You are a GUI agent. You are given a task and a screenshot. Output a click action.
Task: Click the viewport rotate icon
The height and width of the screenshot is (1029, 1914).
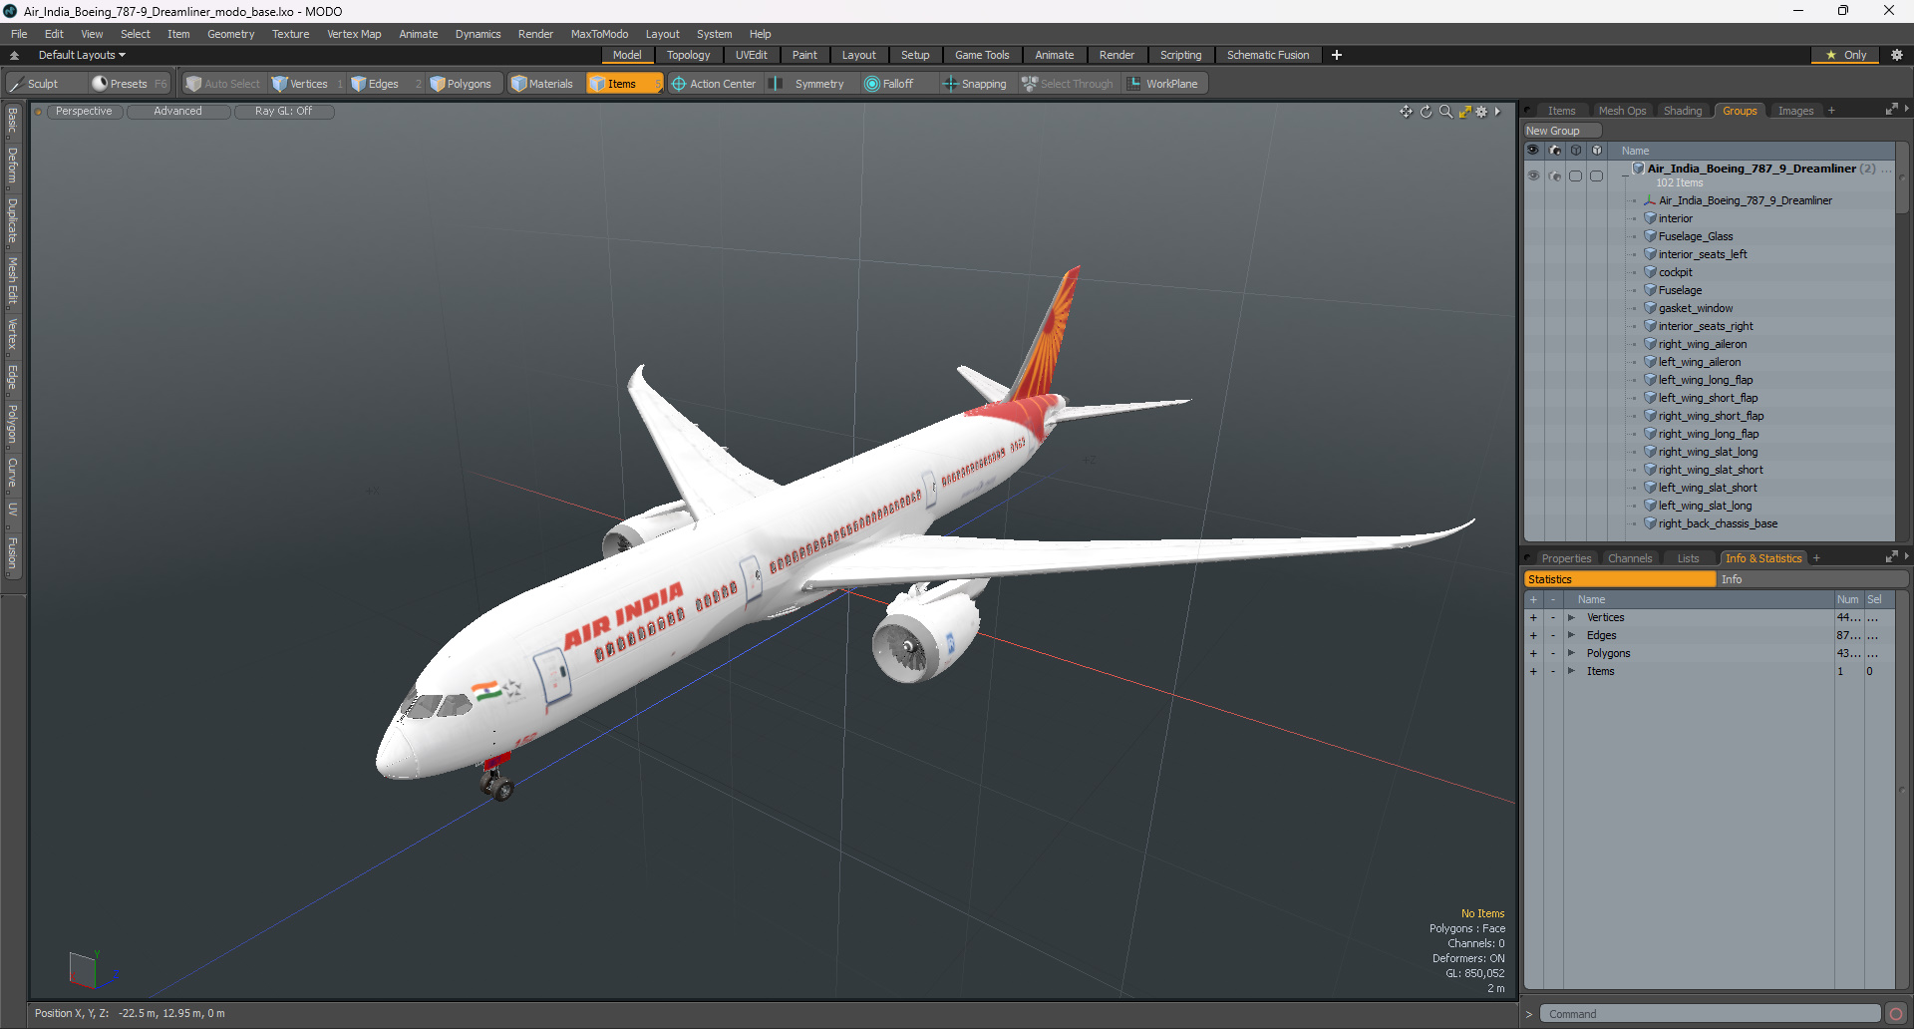coord(1426,112)
